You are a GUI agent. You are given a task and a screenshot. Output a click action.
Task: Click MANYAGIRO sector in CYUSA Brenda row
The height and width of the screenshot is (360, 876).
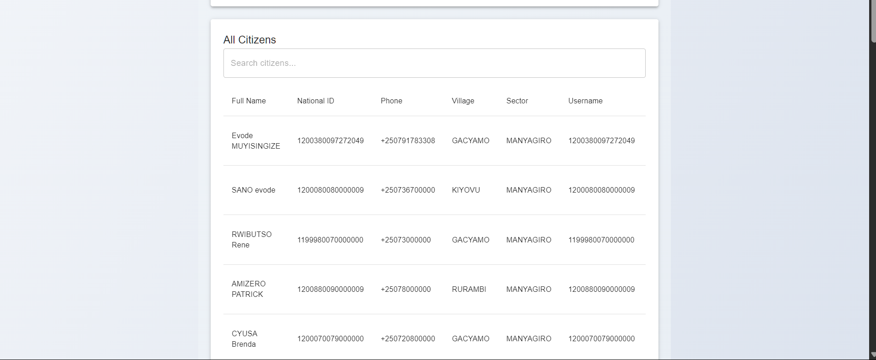[529, 339]
